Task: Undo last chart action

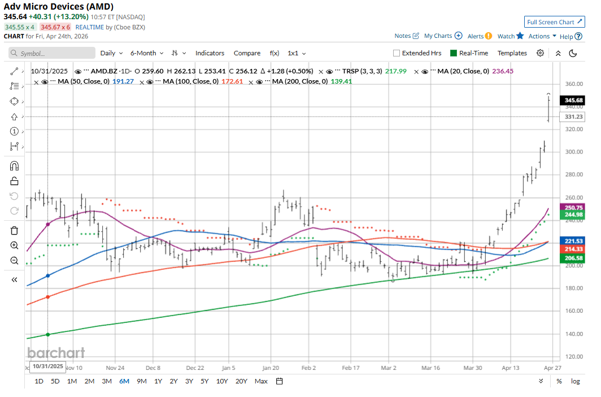Action: click(x=14, y=196)
